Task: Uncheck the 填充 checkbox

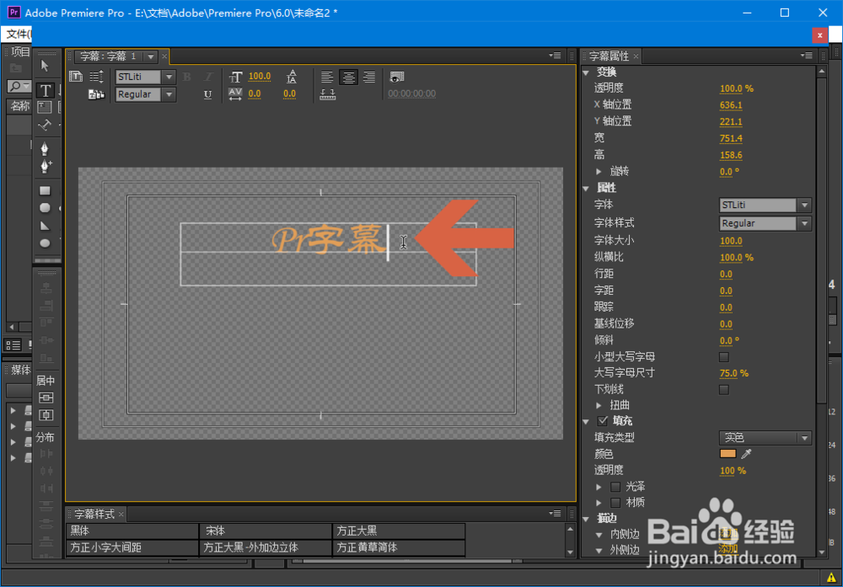Action: (x=603, y=420)
